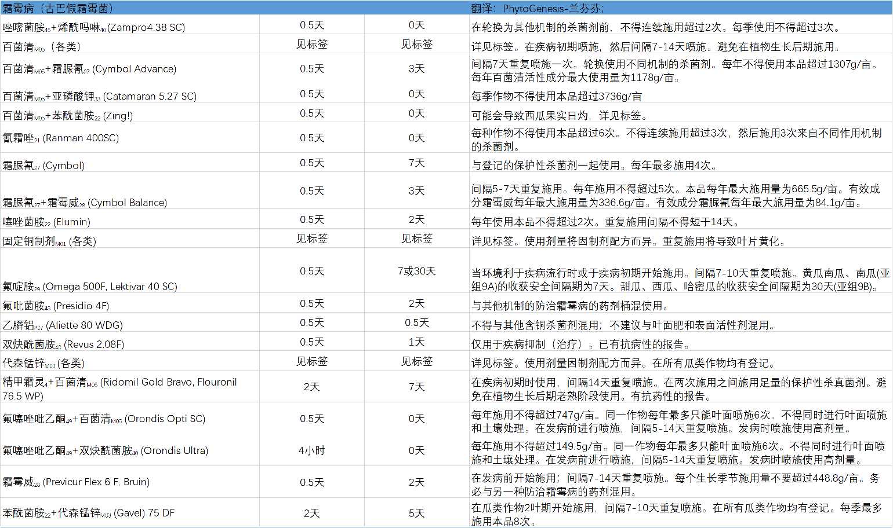Select the Zing! product name cell

coord(68,116)
